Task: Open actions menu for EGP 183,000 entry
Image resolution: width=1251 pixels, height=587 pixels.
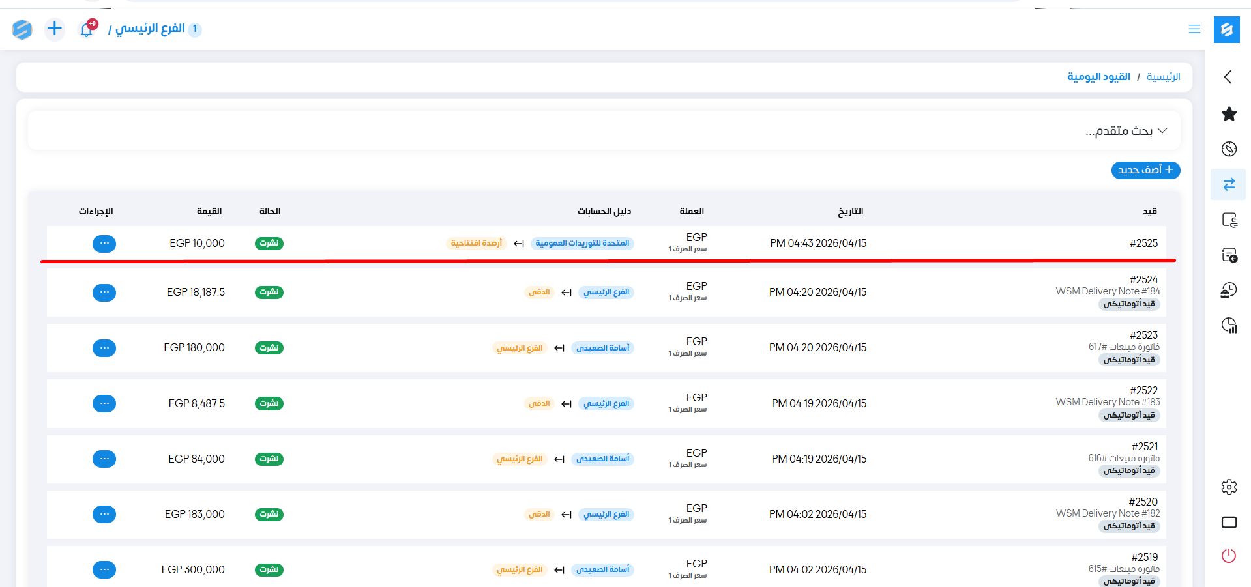Action: (104, 515)
